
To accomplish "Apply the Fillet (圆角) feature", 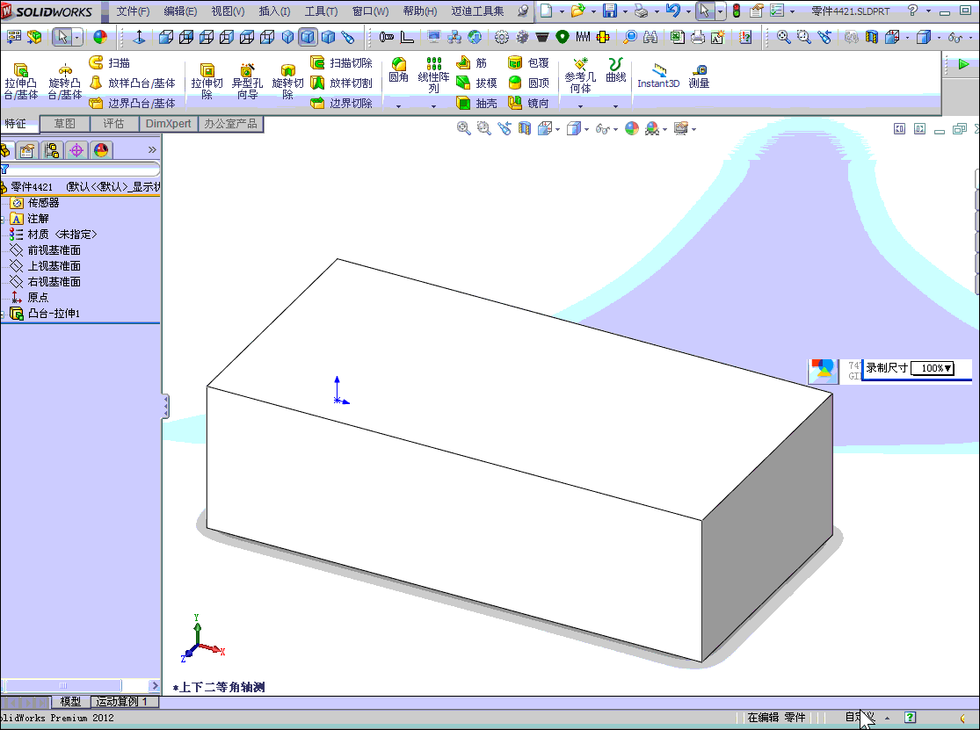I will [x=398, y=70].
